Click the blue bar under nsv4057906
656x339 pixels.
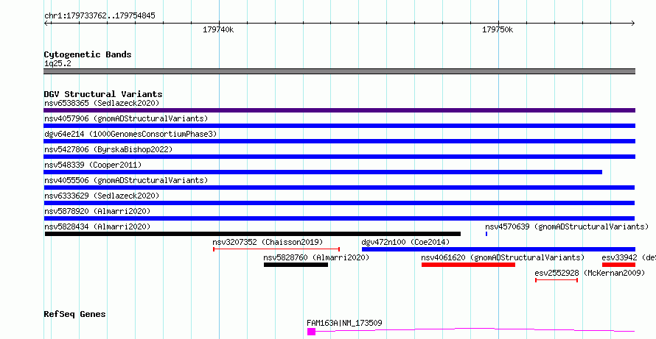click(339, 126)
